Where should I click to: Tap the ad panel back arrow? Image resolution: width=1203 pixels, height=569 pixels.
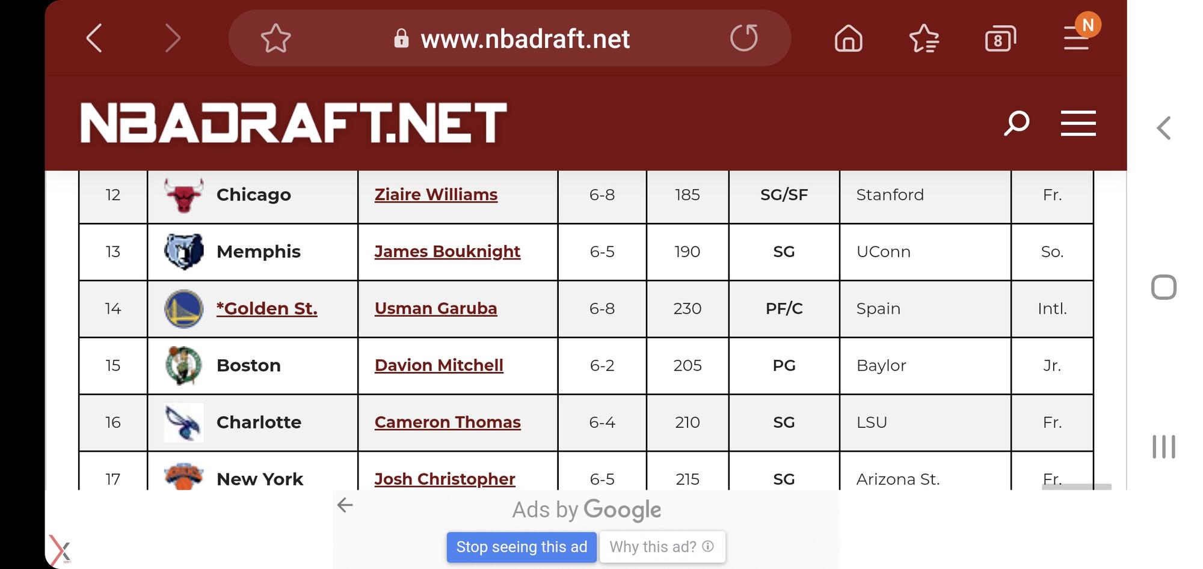click(345, 505)
